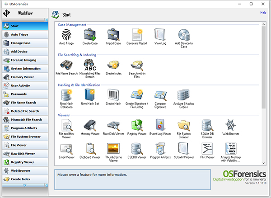Open Deleted File Search from sidebar
This screenshot has height=198, width=271.
click(x=25, y=111)
